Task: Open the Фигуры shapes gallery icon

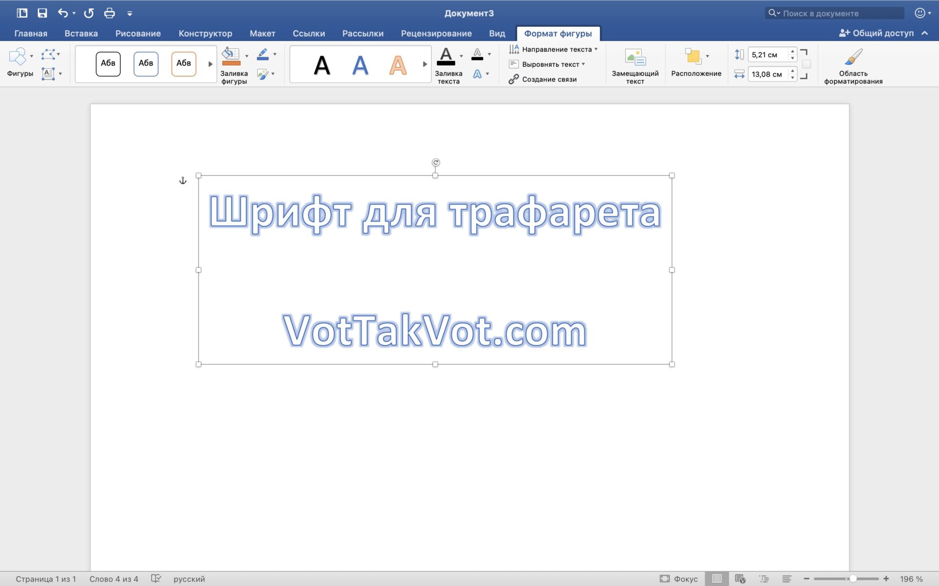Action: pyautogui.click(x=18, y=56)
